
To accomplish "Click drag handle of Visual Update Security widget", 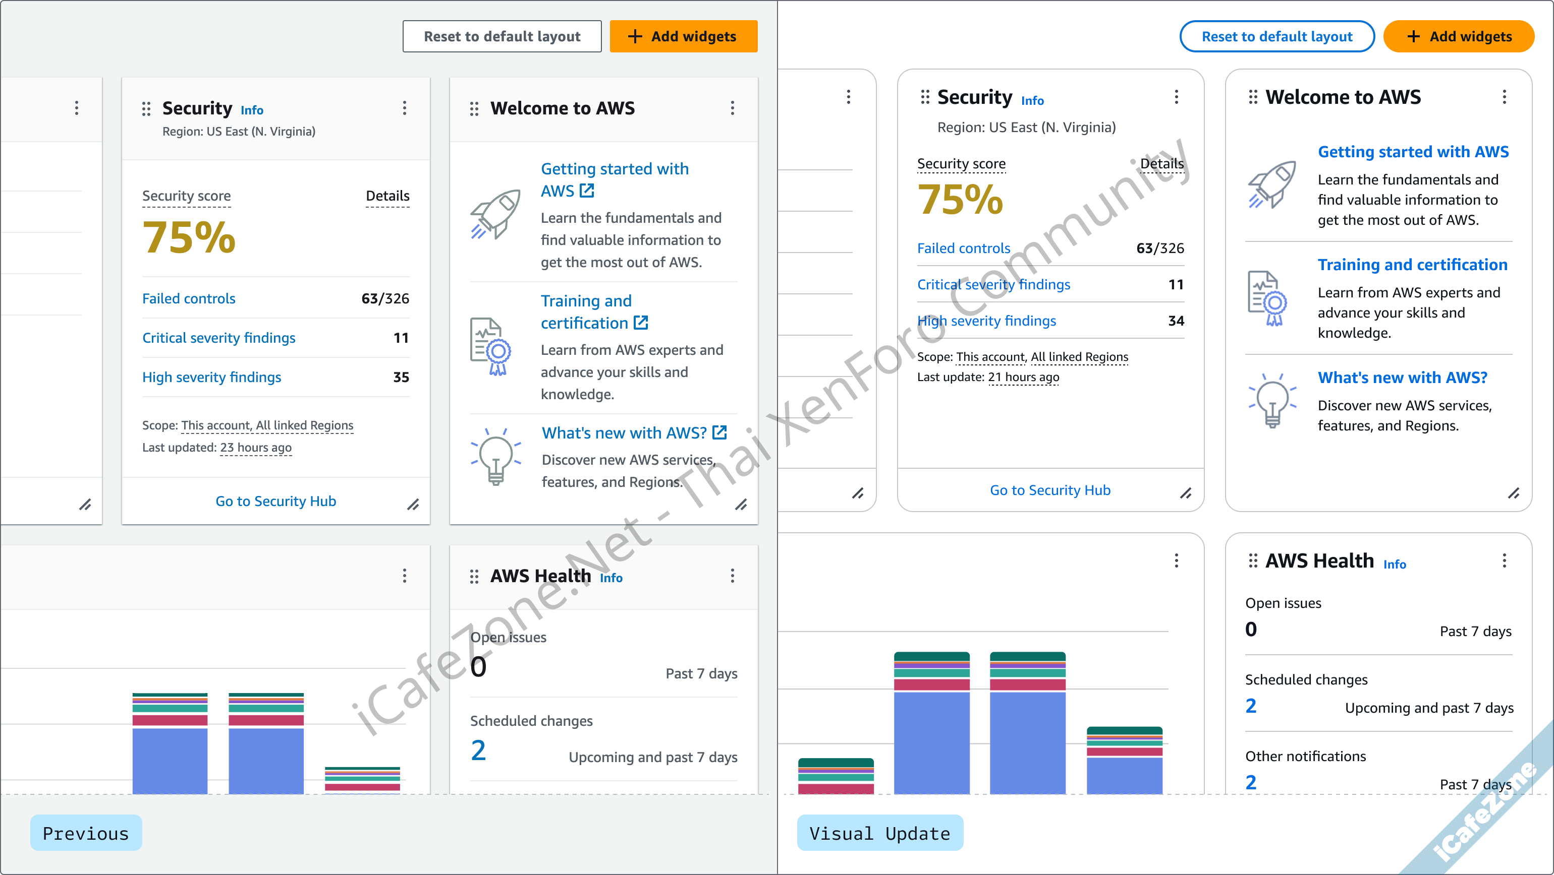I will pos(925,97).
